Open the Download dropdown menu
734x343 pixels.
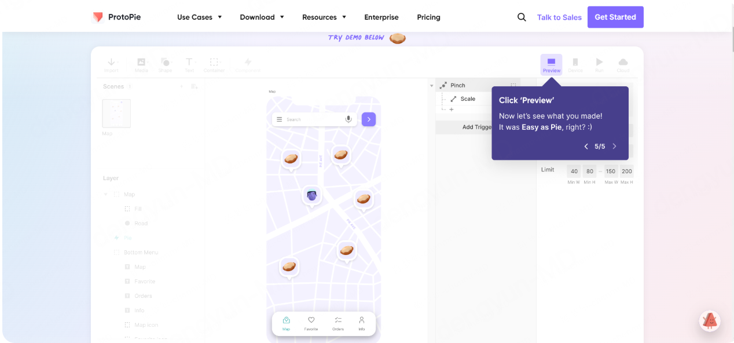(x=262, y=17)
